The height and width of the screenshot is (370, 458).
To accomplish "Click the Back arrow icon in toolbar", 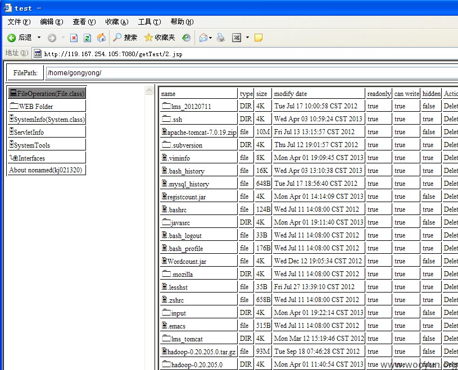I will coord(11,38).
